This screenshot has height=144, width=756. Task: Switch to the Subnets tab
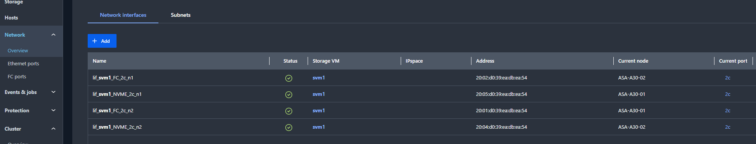pos(181,15)
